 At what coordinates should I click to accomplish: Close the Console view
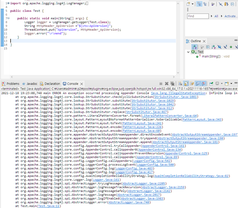coord(81,84)
